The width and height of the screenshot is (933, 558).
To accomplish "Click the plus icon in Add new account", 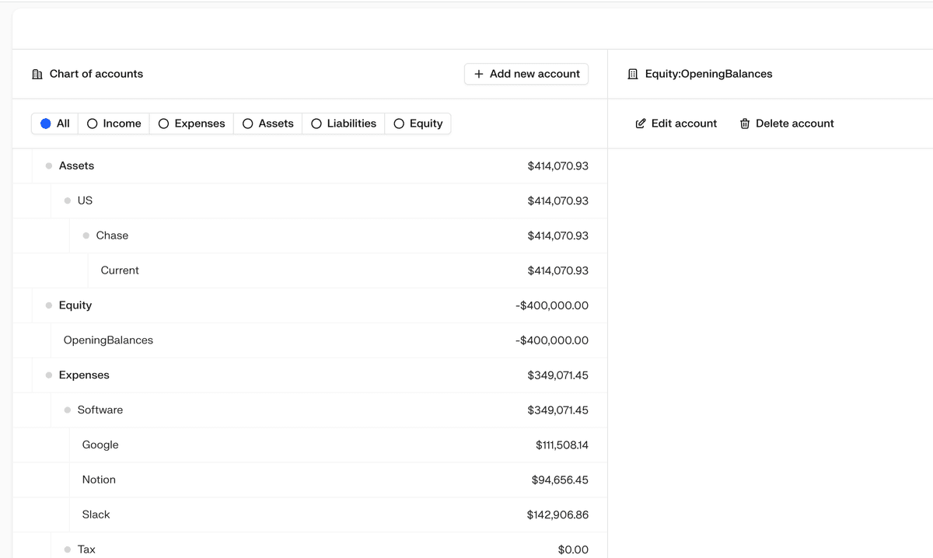I will pos(479,74).
